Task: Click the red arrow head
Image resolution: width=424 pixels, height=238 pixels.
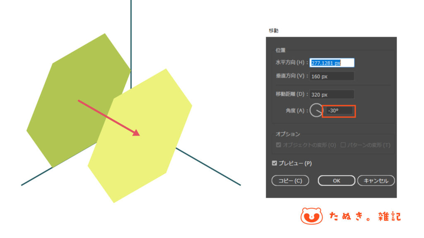Action: pyautogui.click(x=137, y=133)
